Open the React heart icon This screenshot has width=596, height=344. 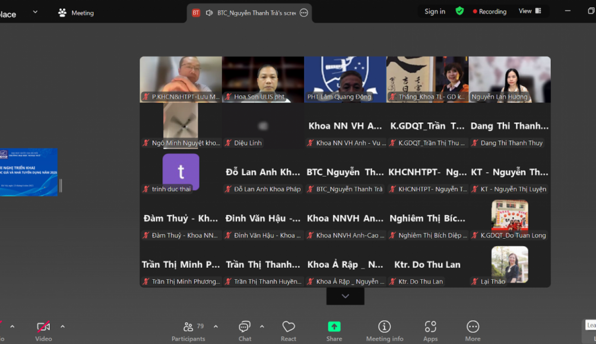coord(289,331)
